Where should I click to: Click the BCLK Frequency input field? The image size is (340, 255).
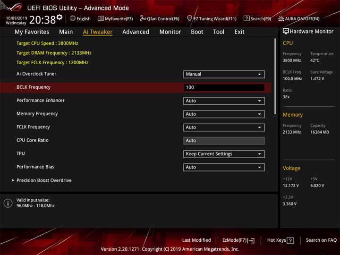[224, 87]
